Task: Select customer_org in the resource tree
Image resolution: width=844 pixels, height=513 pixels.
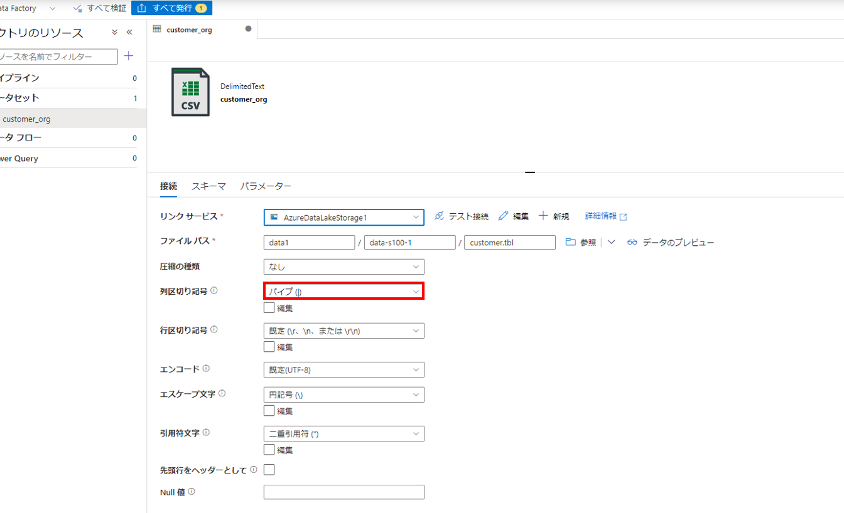Action: click(x=73, y=119)
